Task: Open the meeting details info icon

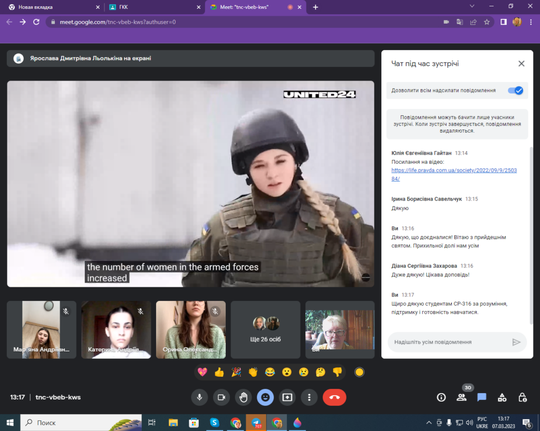Action: pyautogui.click(x=441, y=397)
